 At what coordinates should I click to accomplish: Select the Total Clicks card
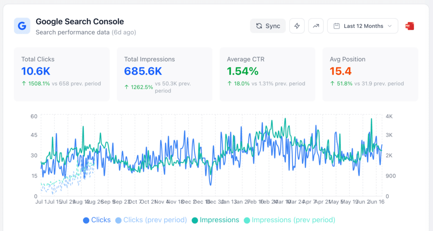[x=62, y=74]
